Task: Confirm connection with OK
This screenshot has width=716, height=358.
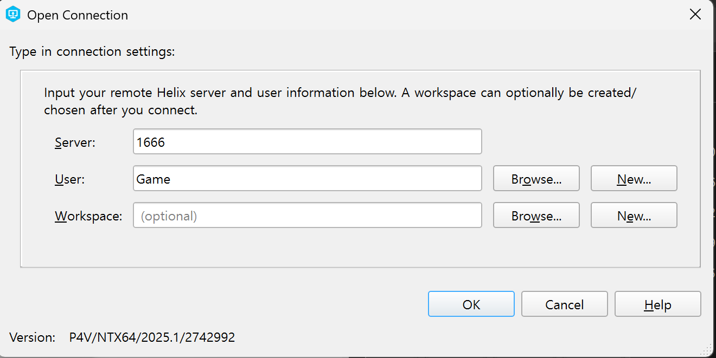Action: point(471,304)
